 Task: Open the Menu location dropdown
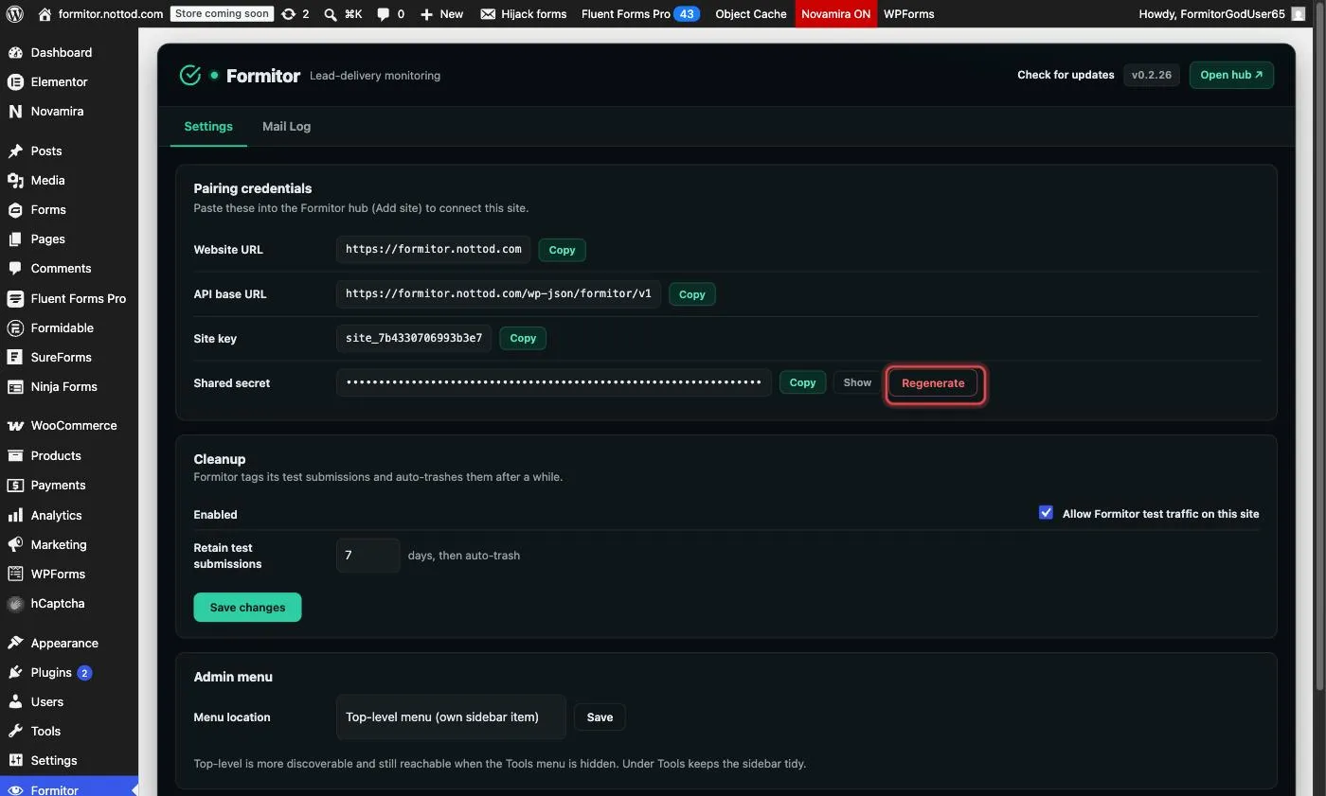point(451,716)
